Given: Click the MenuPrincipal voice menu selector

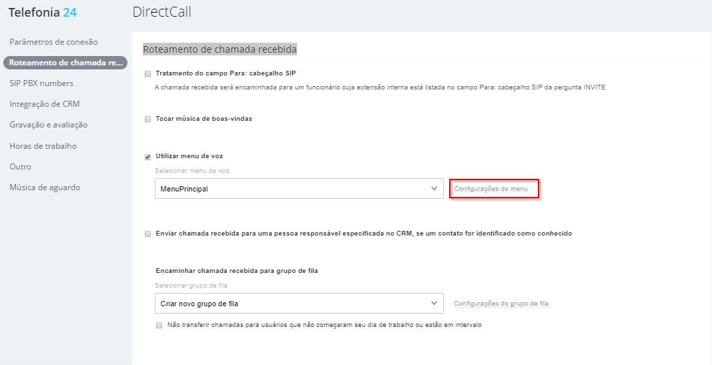Looking at the screenshot, I should (299, 188).
